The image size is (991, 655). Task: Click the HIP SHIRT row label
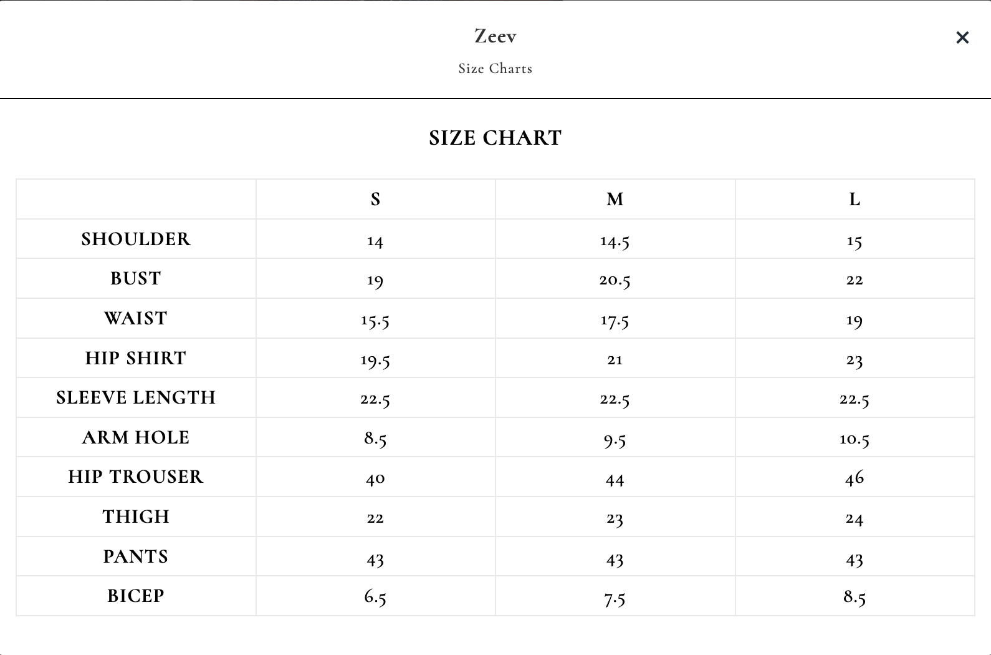tap(136, 358)
